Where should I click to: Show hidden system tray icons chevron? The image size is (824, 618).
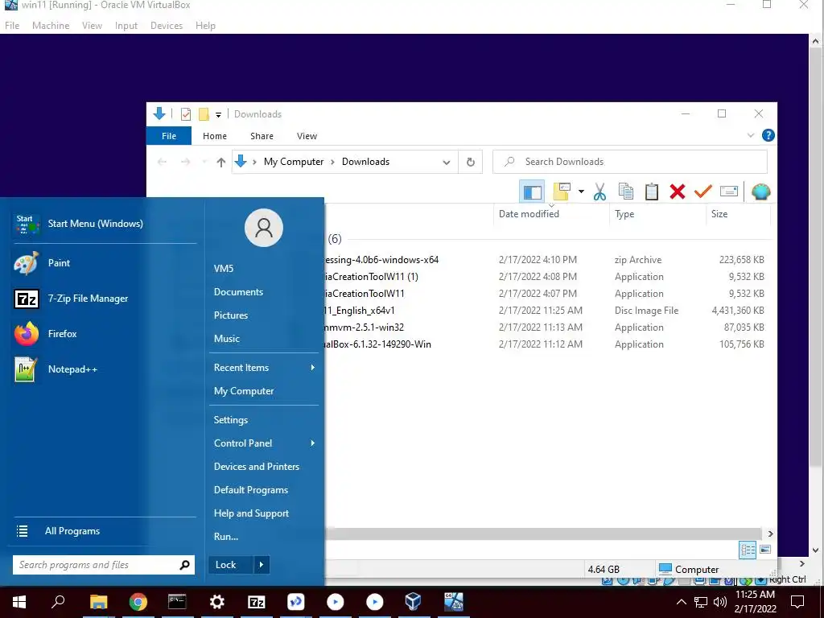[681, 602]
